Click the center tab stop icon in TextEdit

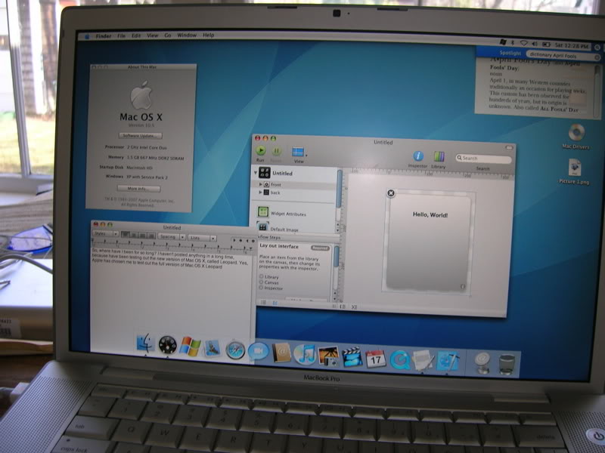240,240
